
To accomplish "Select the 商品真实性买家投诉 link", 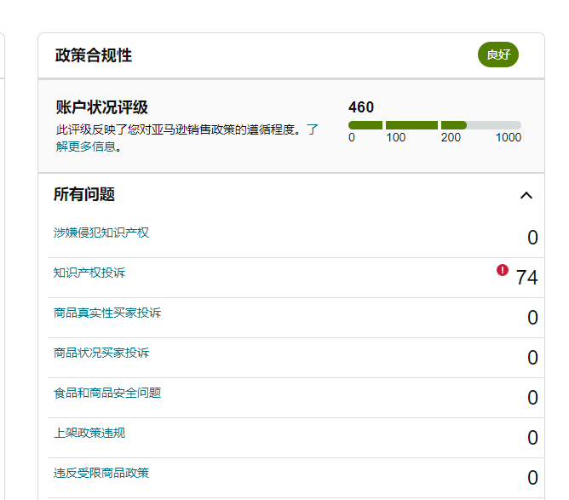I will [x=107, y=313].
